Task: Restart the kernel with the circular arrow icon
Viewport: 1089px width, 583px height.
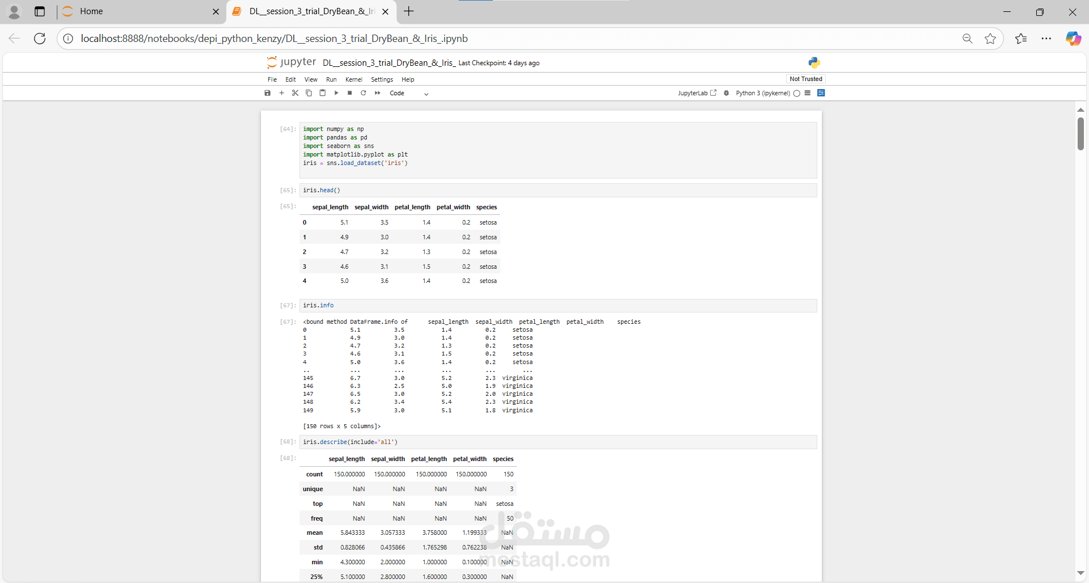Action: (364, 93)
